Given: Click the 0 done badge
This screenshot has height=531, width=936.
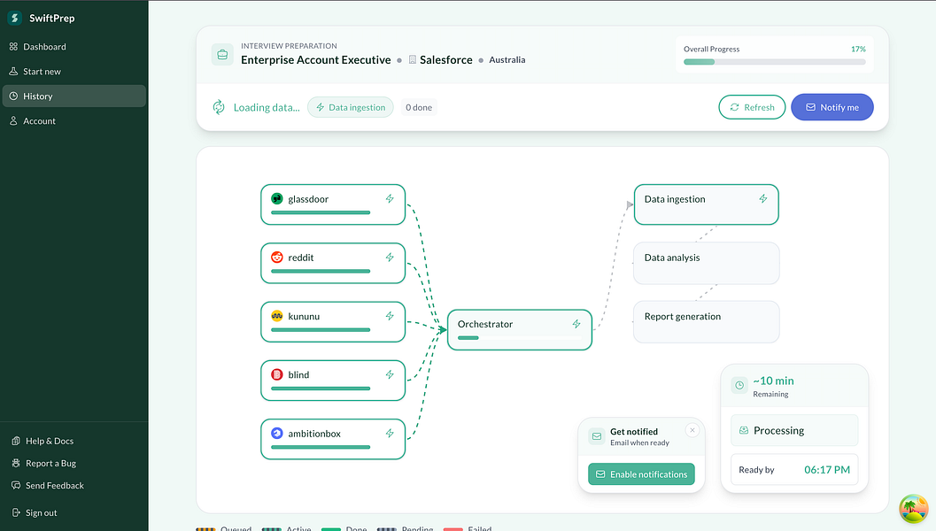Looking at the screenshot, I should pyautogui.click(x=419, y=107).
